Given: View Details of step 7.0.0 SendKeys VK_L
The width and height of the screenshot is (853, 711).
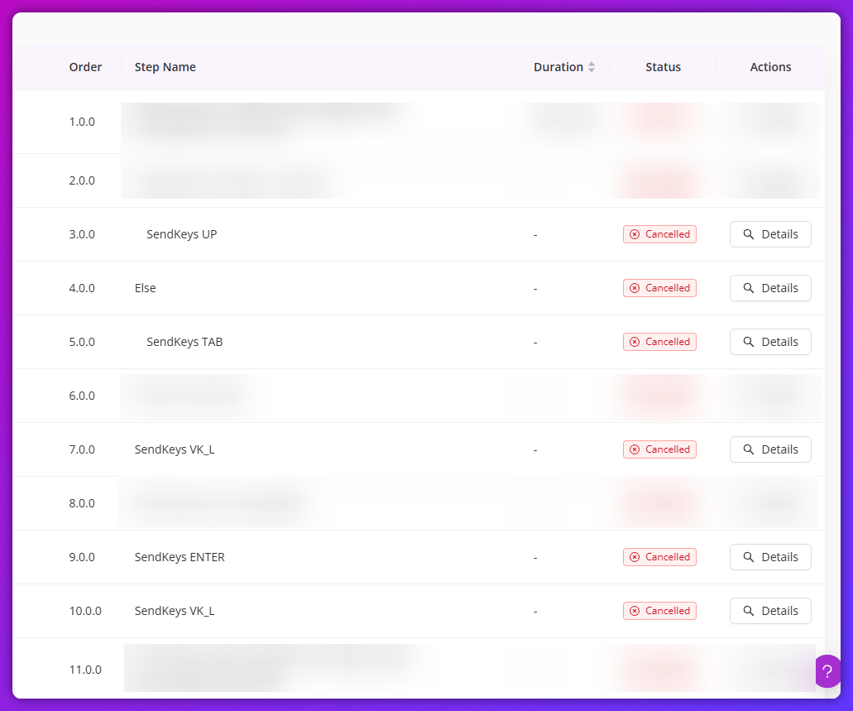Looking at the screenshot, I should [x=770, y=449].
